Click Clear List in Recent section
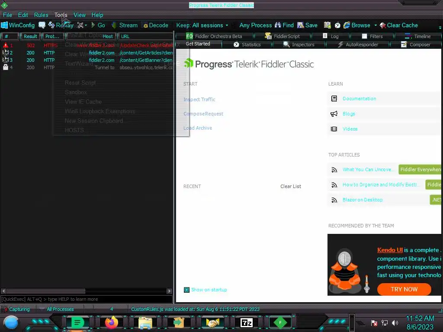The image size is (443, 332). [290, 186]
